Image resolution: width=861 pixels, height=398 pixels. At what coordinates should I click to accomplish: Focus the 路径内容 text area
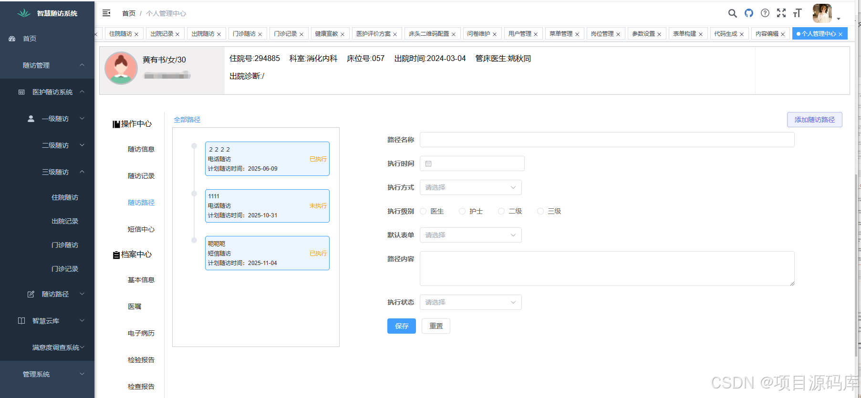tap(607, 269)
